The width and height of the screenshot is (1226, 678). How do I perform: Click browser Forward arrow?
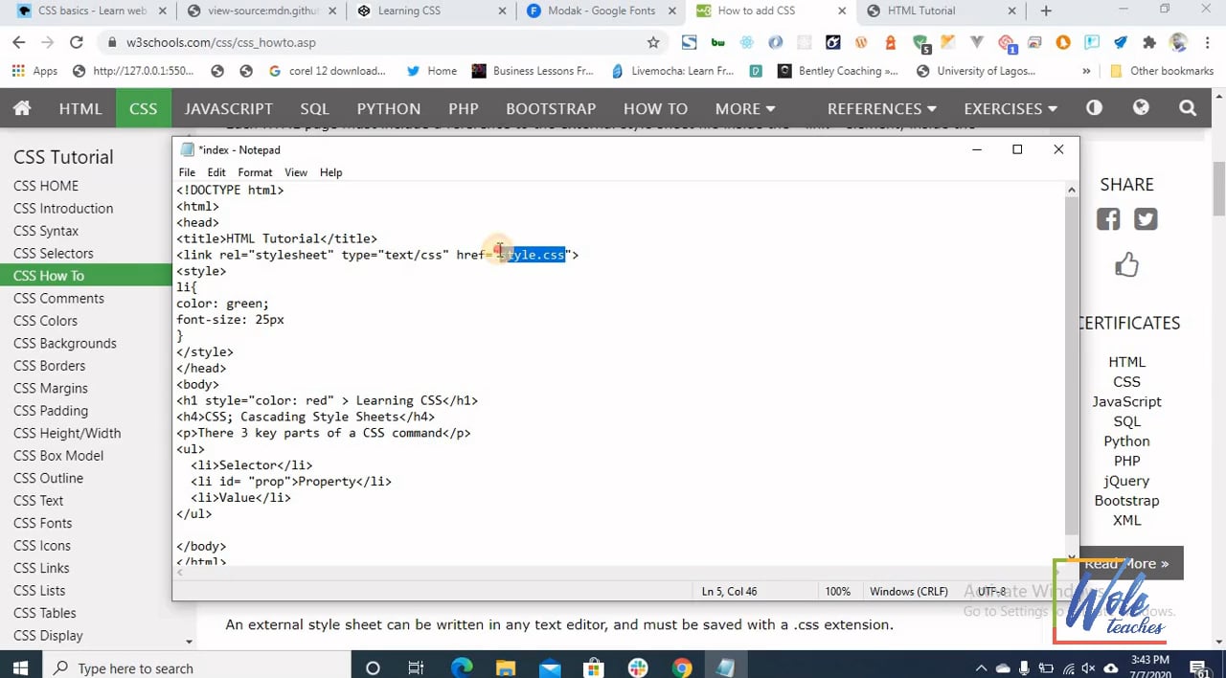pos(47,42)
